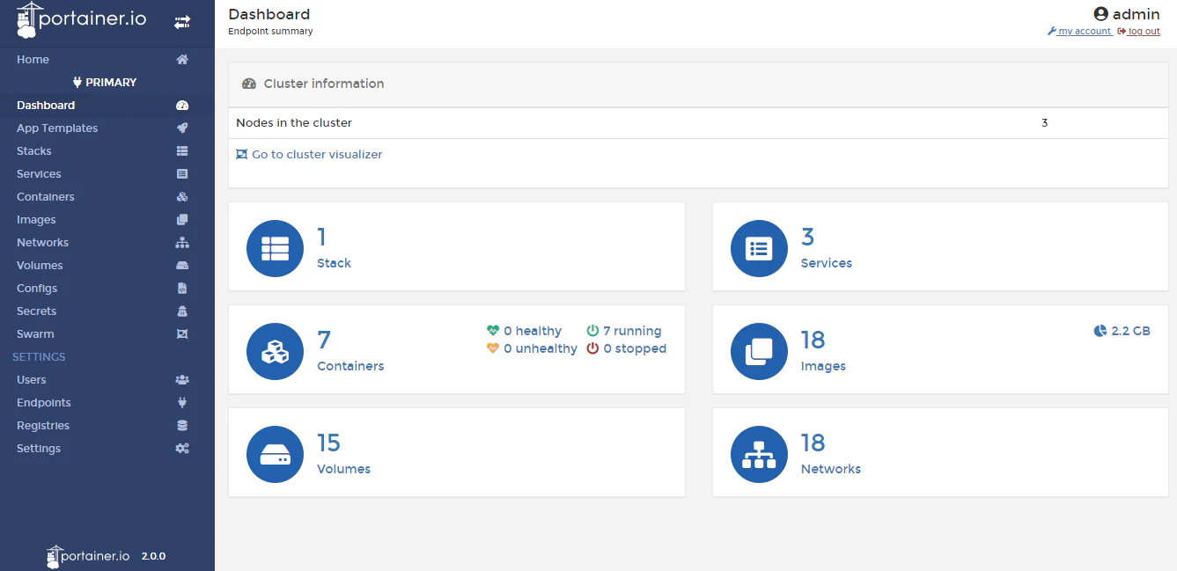
Task: Click the Swarm cluster icon in sidebar
Action: [x=182, y=334]
